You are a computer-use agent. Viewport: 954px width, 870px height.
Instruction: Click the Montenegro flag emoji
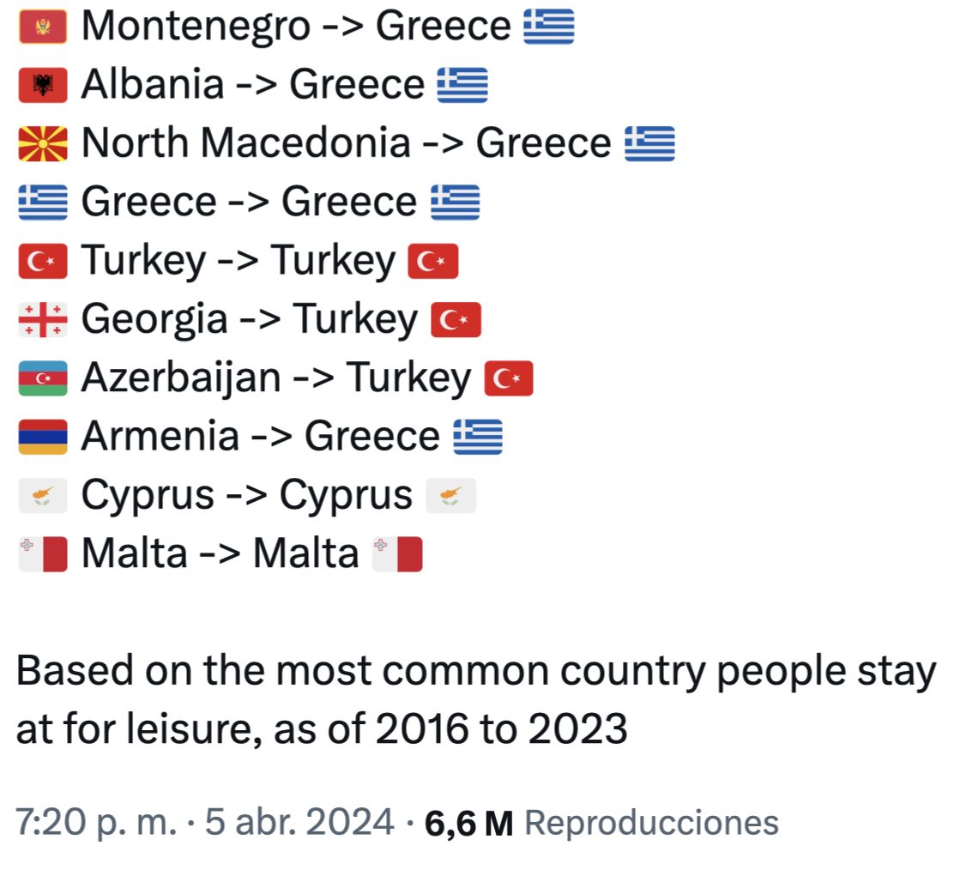pos(42,28)
